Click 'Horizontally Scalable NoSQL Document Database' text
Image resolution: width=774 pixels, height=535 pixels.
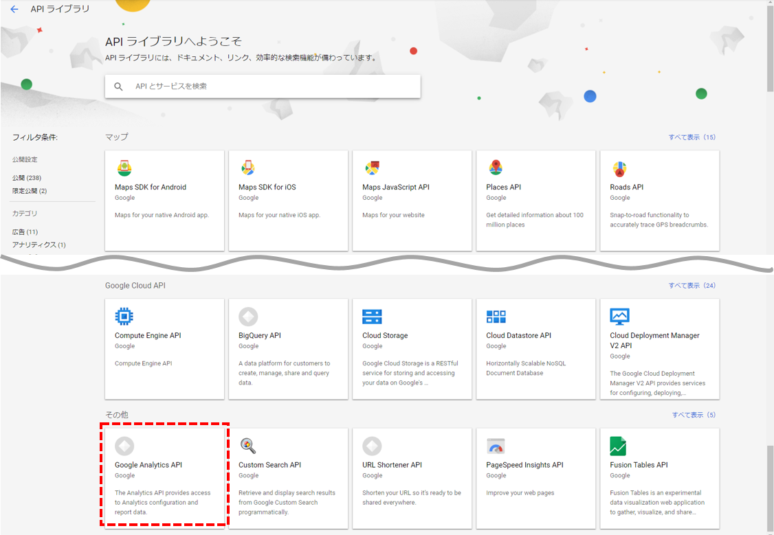[x=526, y=368]
